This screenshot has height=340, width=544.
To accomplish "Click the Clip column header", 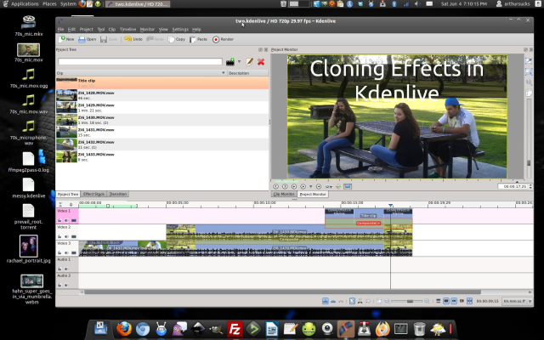I will tap(141, 73).
